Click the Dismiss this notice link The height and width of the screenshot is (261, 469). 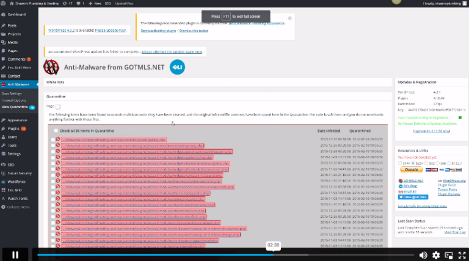[x=194, y=31]
